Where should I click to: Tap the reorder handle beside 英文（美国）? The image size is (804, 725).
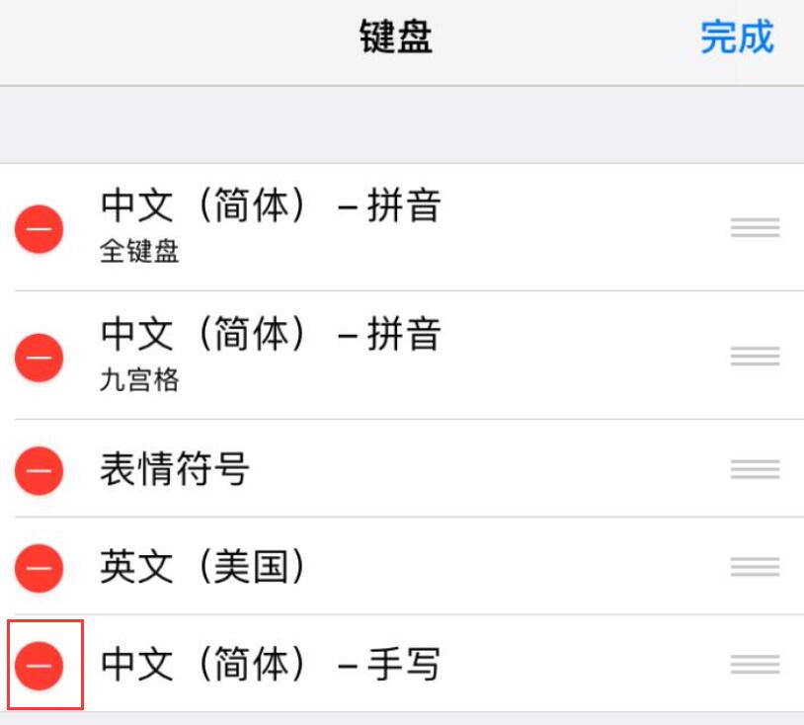[754, 569]
